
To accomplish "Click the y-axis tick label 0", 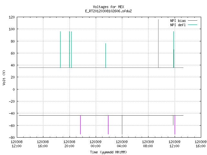I will click(14, 89).
